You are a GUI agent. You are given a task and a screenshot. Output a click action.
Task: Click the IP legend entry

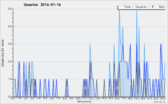click(x=151, y=7)
